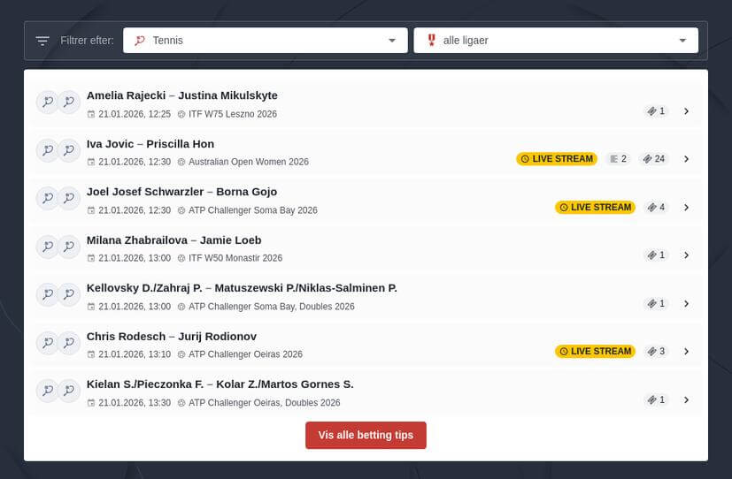Click racket avatar for Borna Gojo
This screenshot has width=732, height=479.
69,198
